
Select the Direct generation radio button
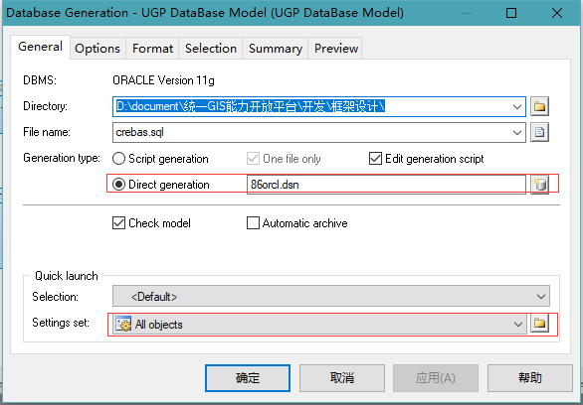[118, 185]
